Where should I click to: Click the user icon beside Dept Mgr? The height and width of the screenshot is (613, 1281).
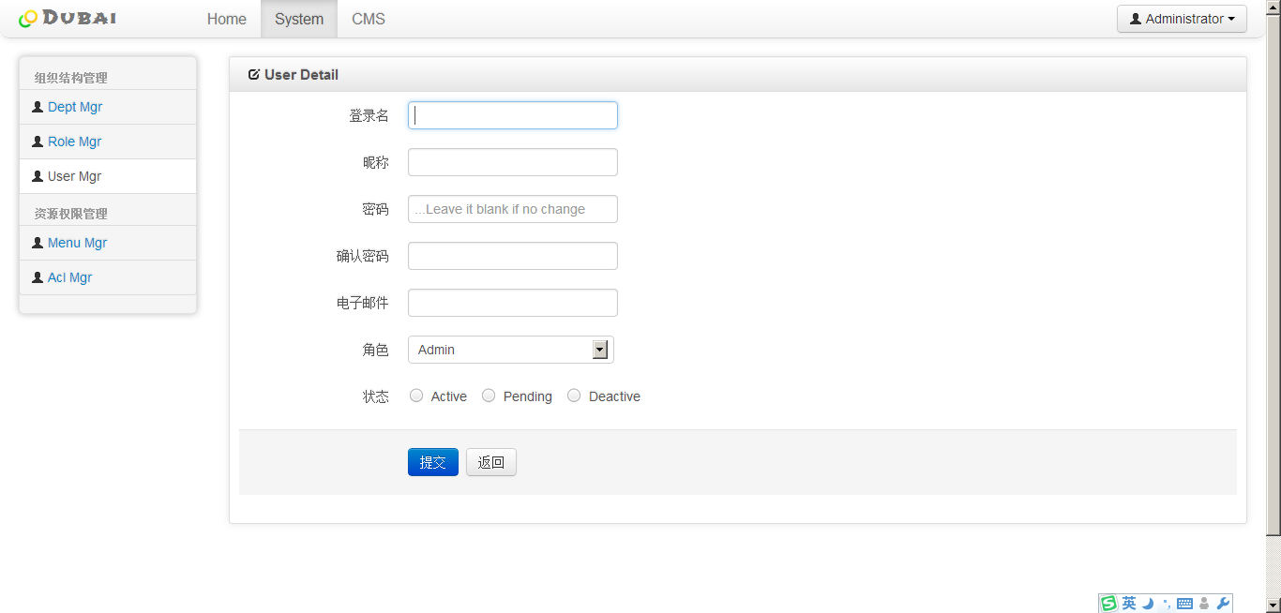click(x=38, y=107)
